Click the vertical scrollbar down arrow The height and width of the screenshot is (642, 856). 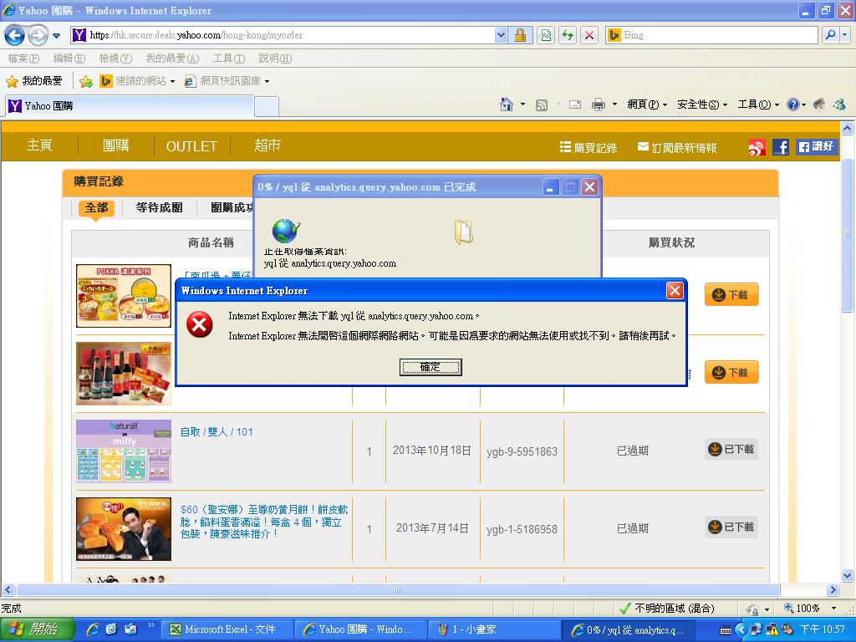click(x=847, y=575)
